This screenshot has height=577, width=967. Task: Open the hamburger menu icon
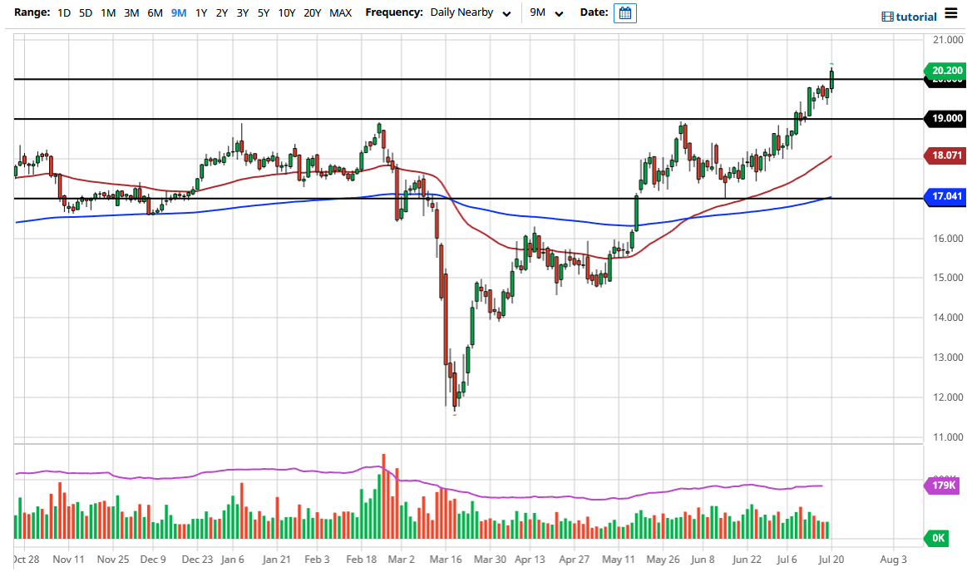(x=950, y=13)
